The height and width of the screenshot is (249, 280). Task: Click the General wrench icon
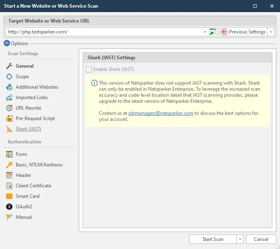pos(9,66)
